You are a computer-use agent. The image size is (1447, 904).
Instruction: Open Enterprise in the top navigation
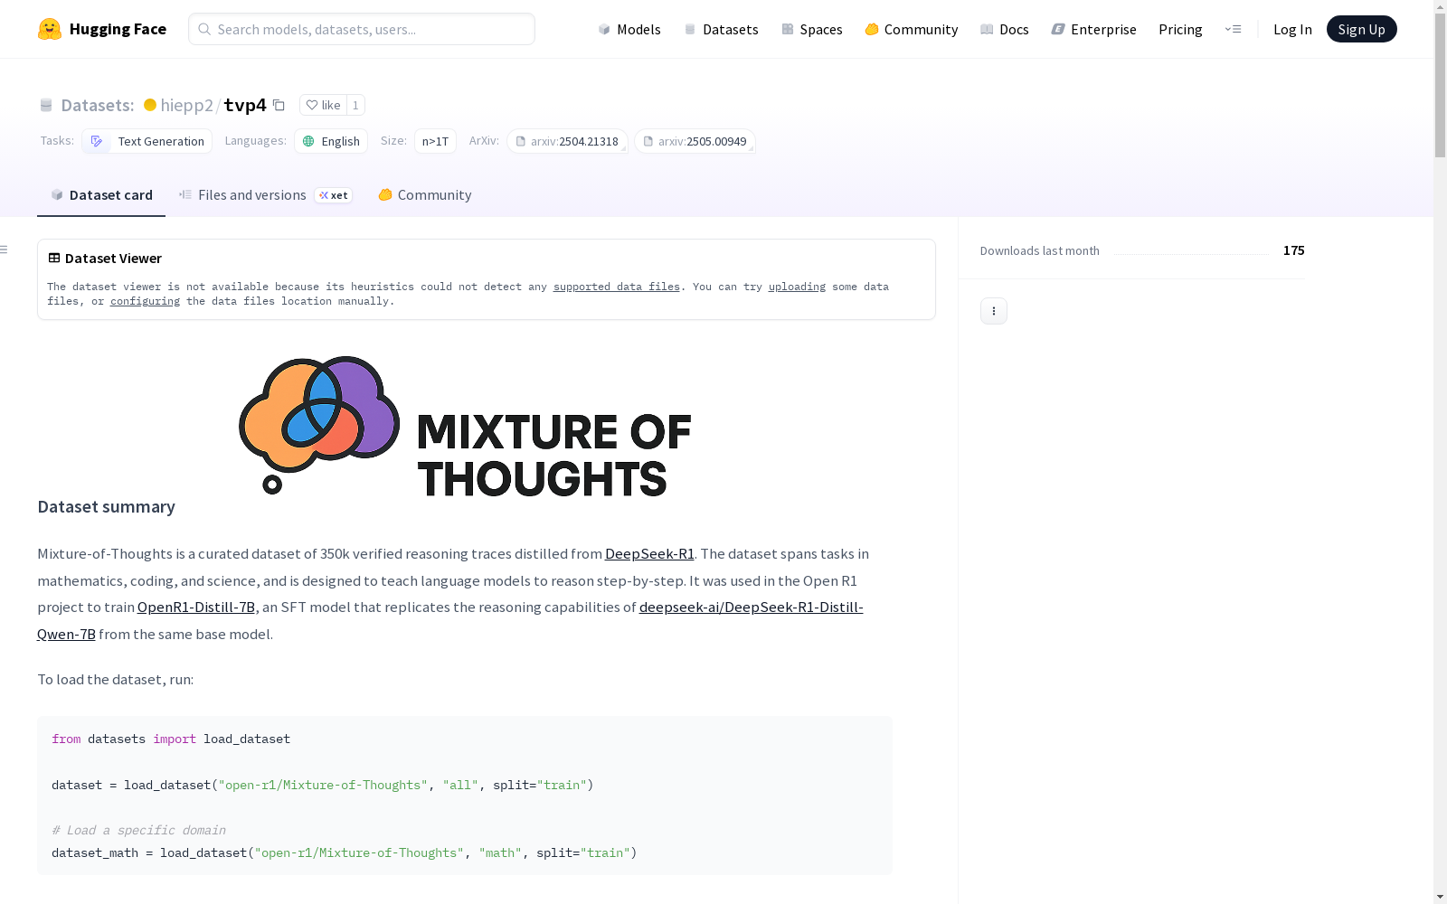tap(1093, 29)
